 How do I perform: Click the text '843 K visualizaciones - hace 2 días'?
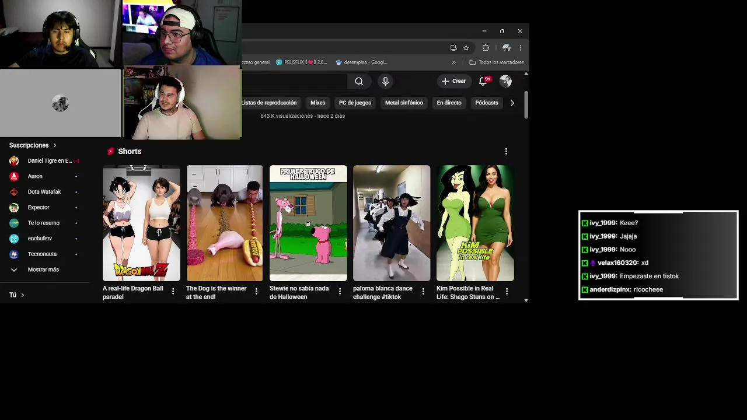point(302,116)
